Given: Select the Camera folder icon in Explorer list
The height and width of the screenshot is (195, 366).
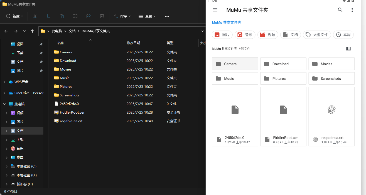Looking at the screenshot, I should pos(57,52).
